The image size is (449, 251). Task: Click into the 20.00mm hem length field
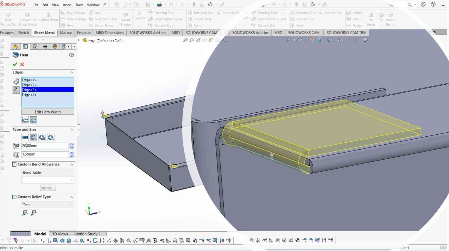tap(45, 146)
